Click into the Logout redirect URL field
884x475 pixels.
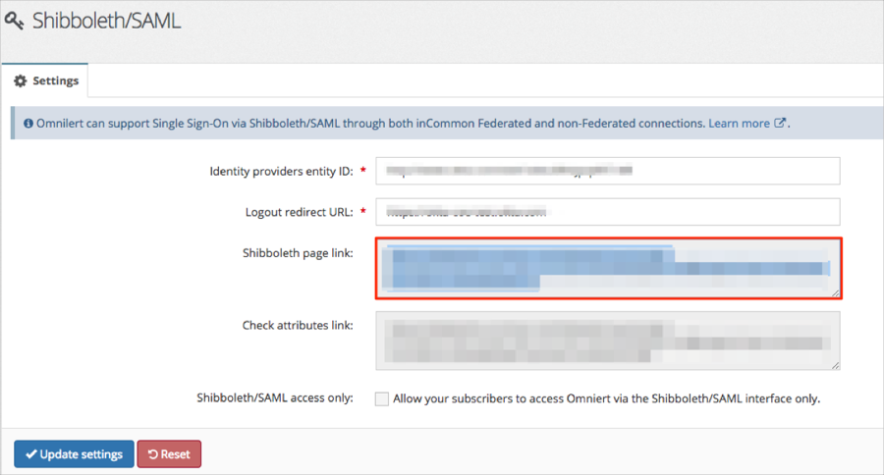607,212
